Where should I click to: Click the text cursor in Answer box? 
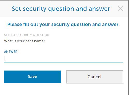(4, 58)
